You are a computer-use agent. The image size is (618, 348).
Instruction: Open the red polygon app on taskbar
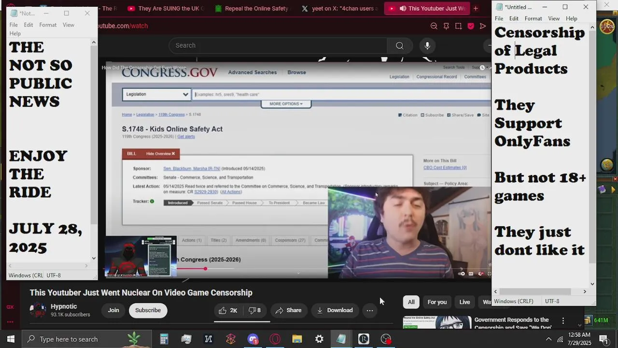click(231, 339)
